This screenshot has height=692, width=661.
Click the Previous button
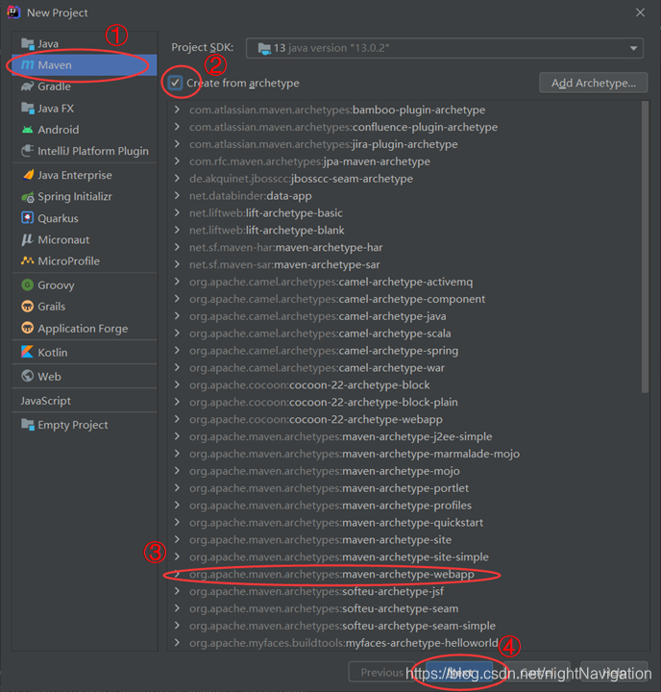(x=381, y=673)
